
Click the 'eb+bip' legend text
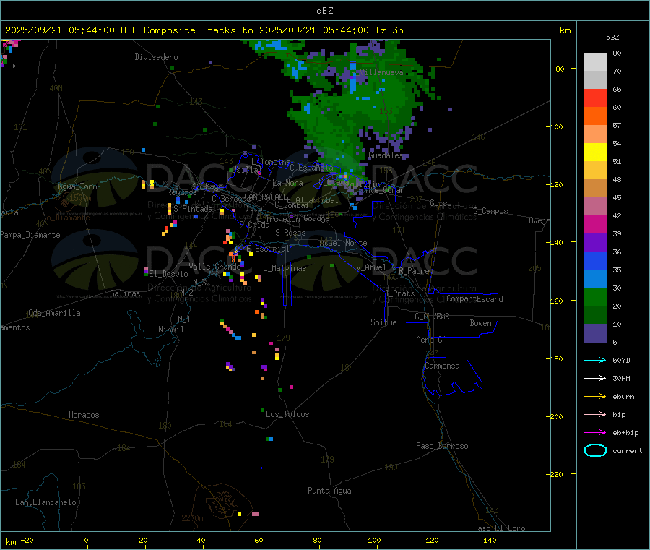click(x=625, y=433)
